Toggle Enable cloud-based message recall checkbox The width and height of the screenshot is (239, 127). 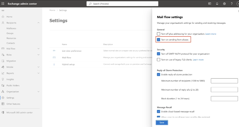(159, 112)
